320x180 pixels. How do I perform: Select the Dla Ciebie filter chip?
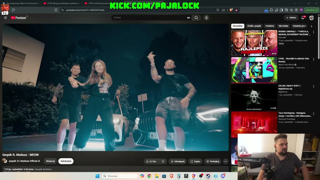(283, 26)
